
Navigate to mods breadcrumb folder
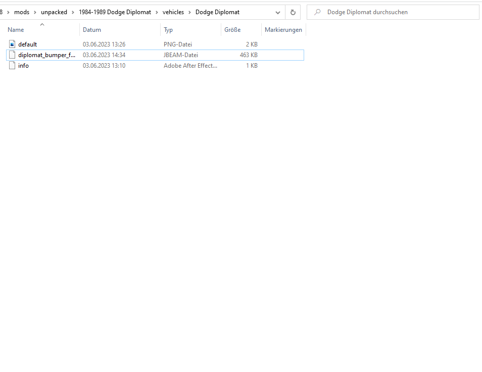click(22, 12)
